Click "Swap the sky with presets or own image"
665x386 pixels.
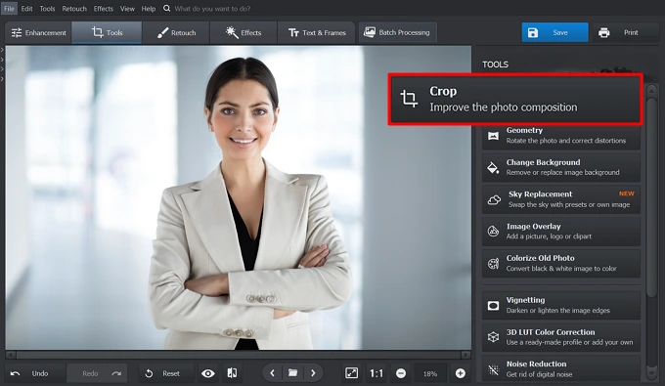[569, 204]
